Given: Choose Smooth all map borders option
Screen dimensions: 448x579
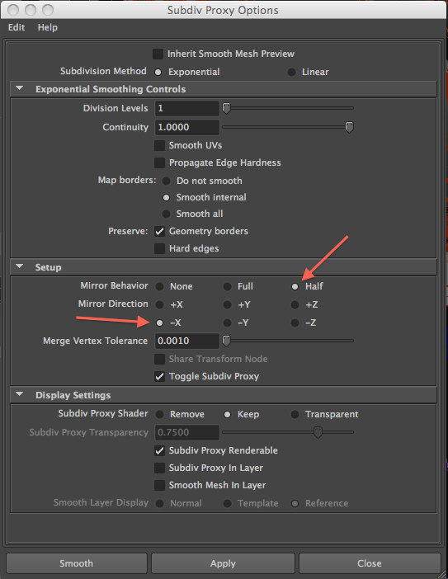Looking at the screenshot, I should coord(166,214).
